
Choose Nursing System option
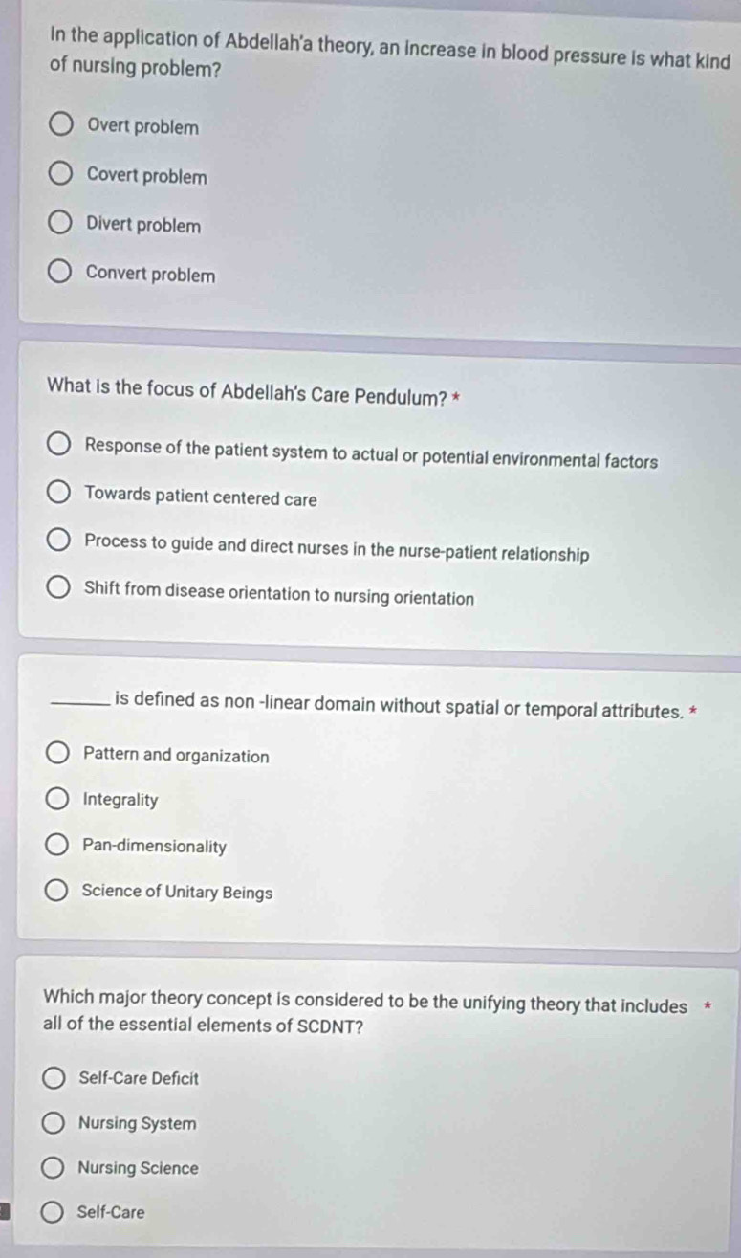(x=54, y=1122)
